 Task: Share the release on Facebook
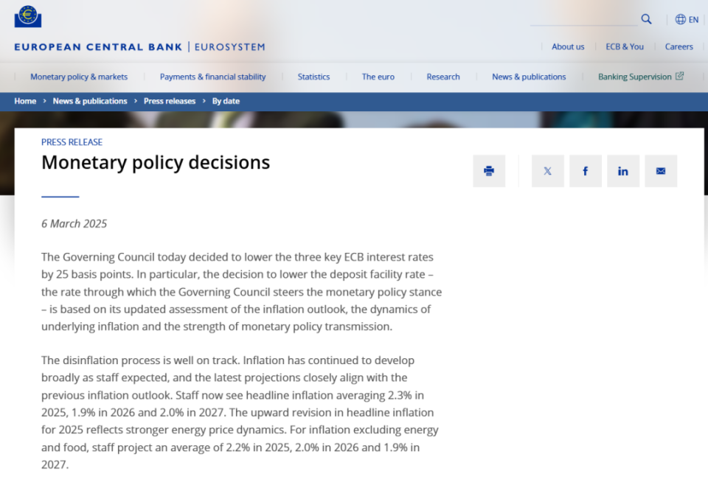pyautogui.click(x=586, y=171)
